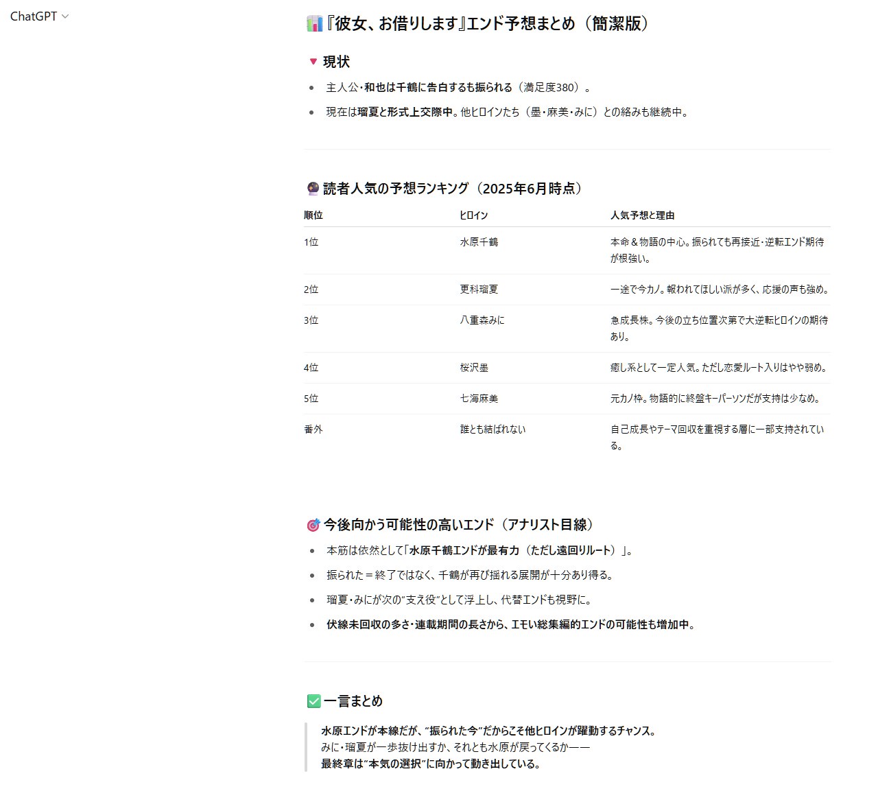
Task: Select the 順位 column header
Action: (313, 215)
